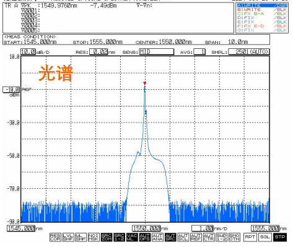Click the red peak marker on the spectrum
Viewport: 293px width, 247px height.
pos(145,83)
